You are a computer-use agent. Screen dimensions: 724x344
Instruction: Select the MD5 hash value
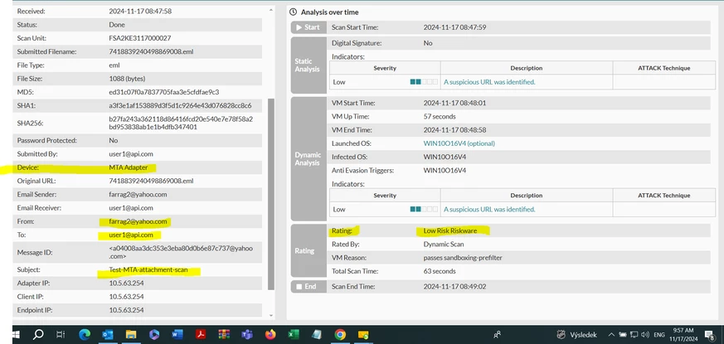click(x=164, y=92)
